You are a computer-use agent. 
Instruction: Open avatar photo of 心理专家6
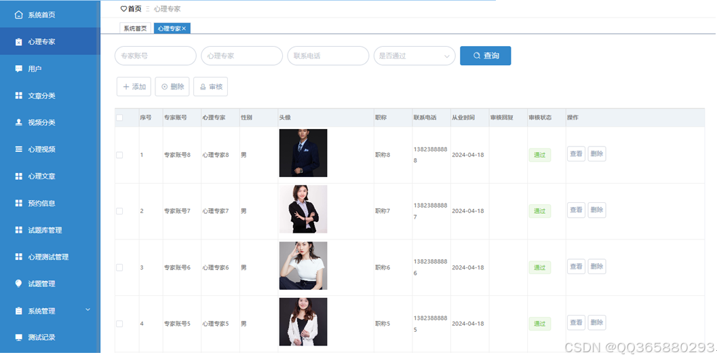303,266
